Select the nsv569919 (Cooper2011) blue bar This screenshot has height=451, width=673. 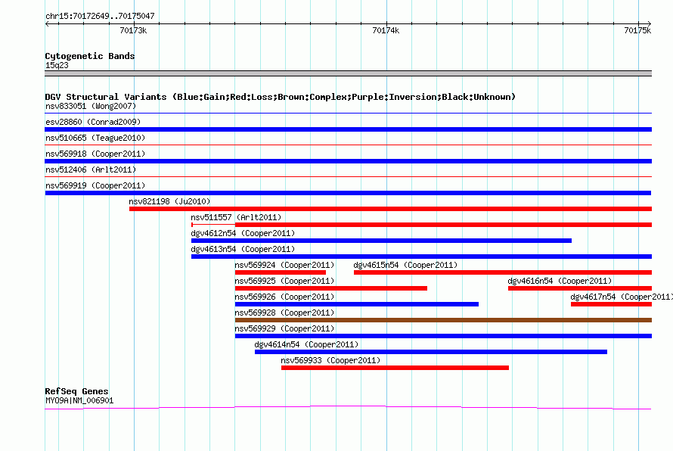click(348, 193)
